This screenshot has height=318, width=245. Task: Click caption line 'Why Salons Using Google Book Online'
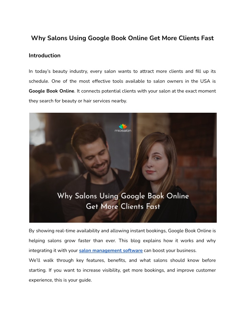(123, 196)
